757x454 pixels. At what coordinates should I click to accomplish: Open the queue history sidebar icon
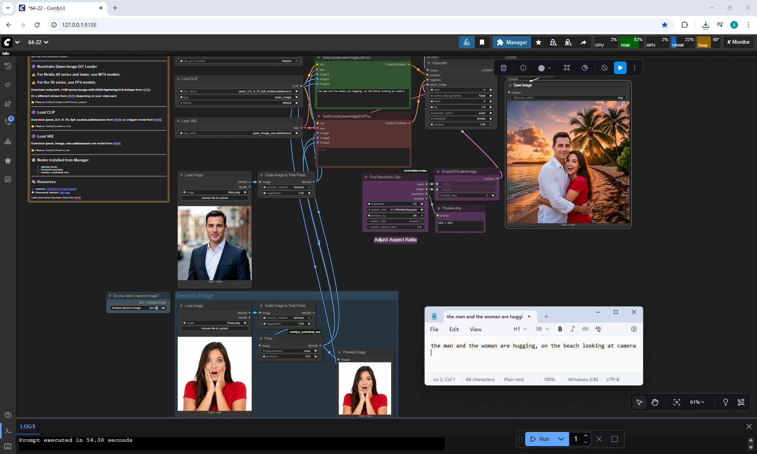pyautogui.click(x=8, y=66)
